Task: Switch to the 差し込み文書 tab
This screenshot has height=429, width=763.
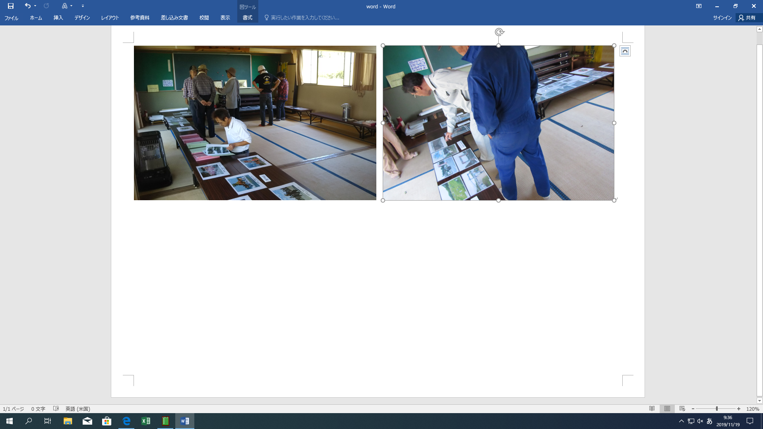Action: coord(174,18)
